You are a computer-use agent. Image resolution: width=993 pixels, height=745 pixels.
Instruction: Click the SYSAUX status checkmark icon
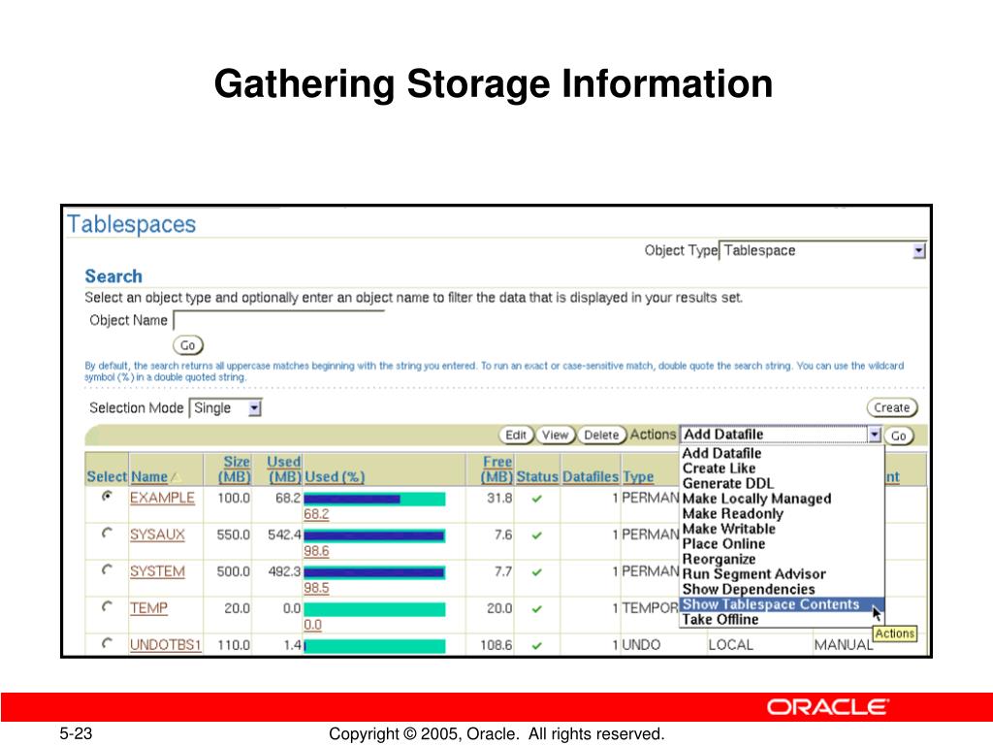click(537, 535)
